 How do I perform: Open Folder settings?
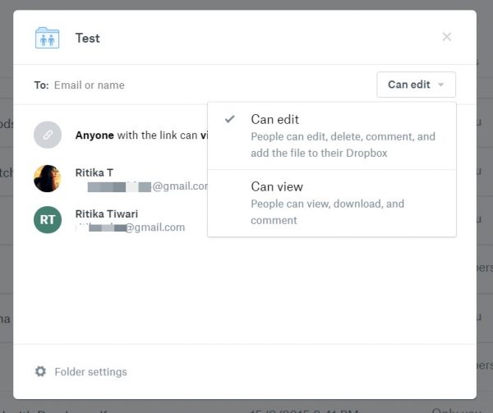click(81, 372)
